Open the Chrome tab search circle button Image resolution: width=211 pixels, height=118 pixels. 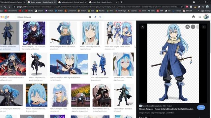click(194, 2)
